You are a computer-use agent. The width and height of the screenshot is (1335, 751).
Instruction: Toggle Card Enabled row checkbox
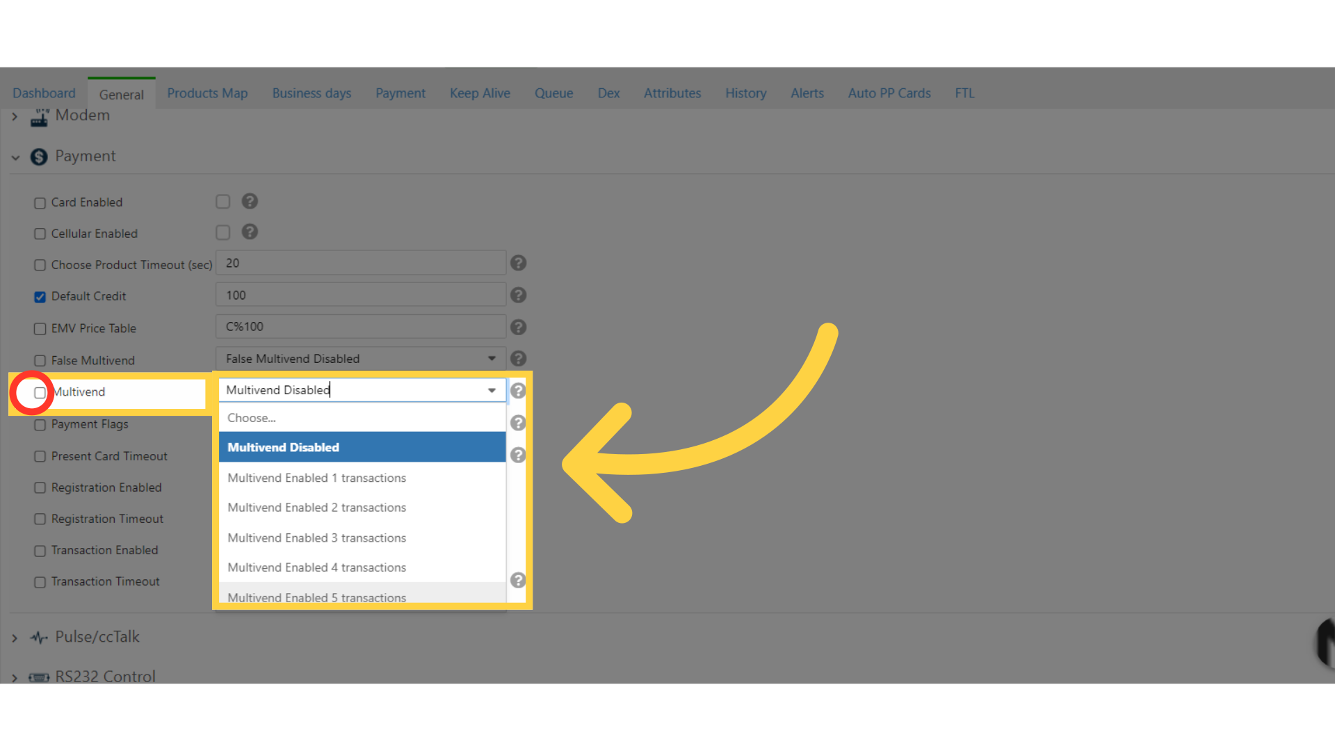pyautogui.click(x=40, y=203)
